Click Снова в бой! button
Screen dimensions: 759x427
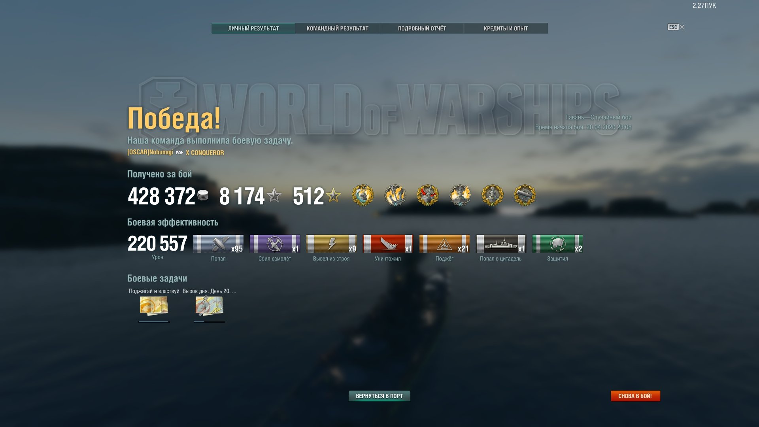pos(635,396)
